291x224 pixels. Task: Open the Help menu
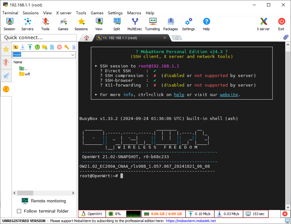150,13
